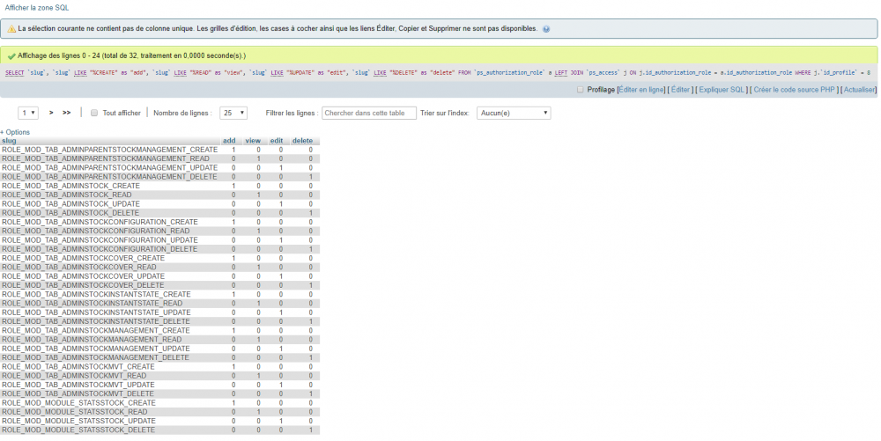
Task: Click the SELECT keyword in the SQL query
Action: (15, 73)
